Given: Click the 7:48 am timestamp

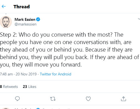Looking at the screenshot, I should coord(6,74).
